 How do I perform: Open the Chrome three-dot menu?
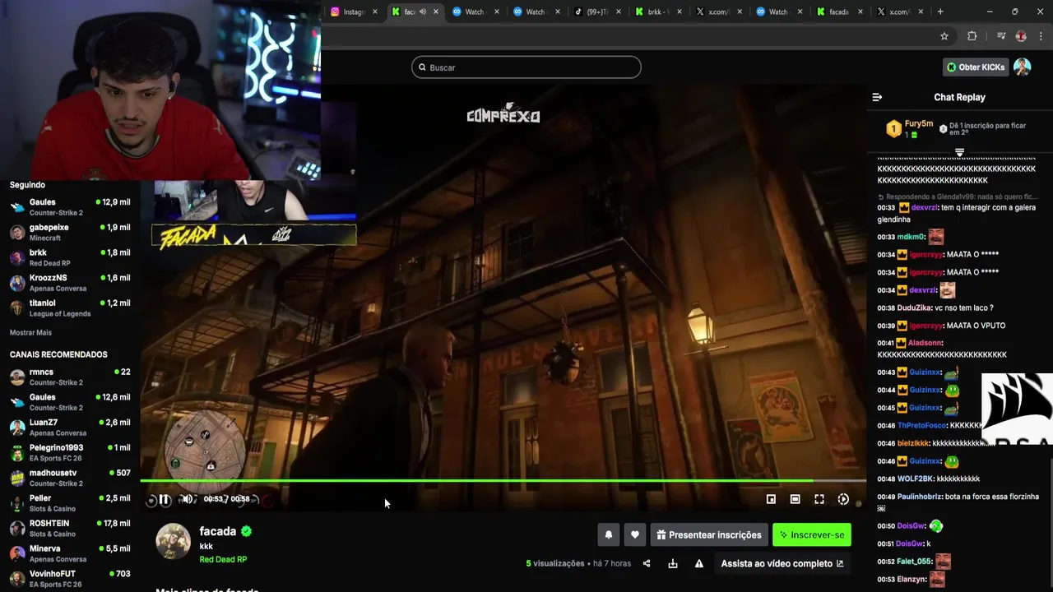click(x=1041, y=36)
